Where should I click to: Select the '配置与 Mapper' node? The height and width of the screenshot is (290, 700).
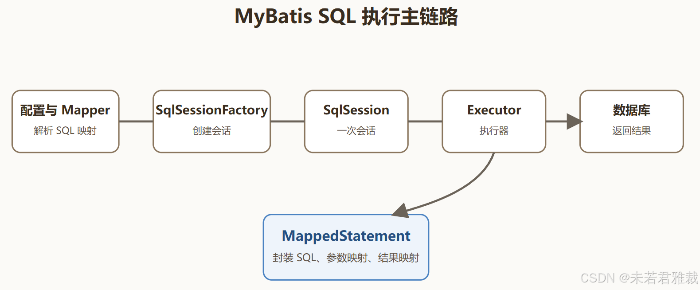[x=66, y=121]
